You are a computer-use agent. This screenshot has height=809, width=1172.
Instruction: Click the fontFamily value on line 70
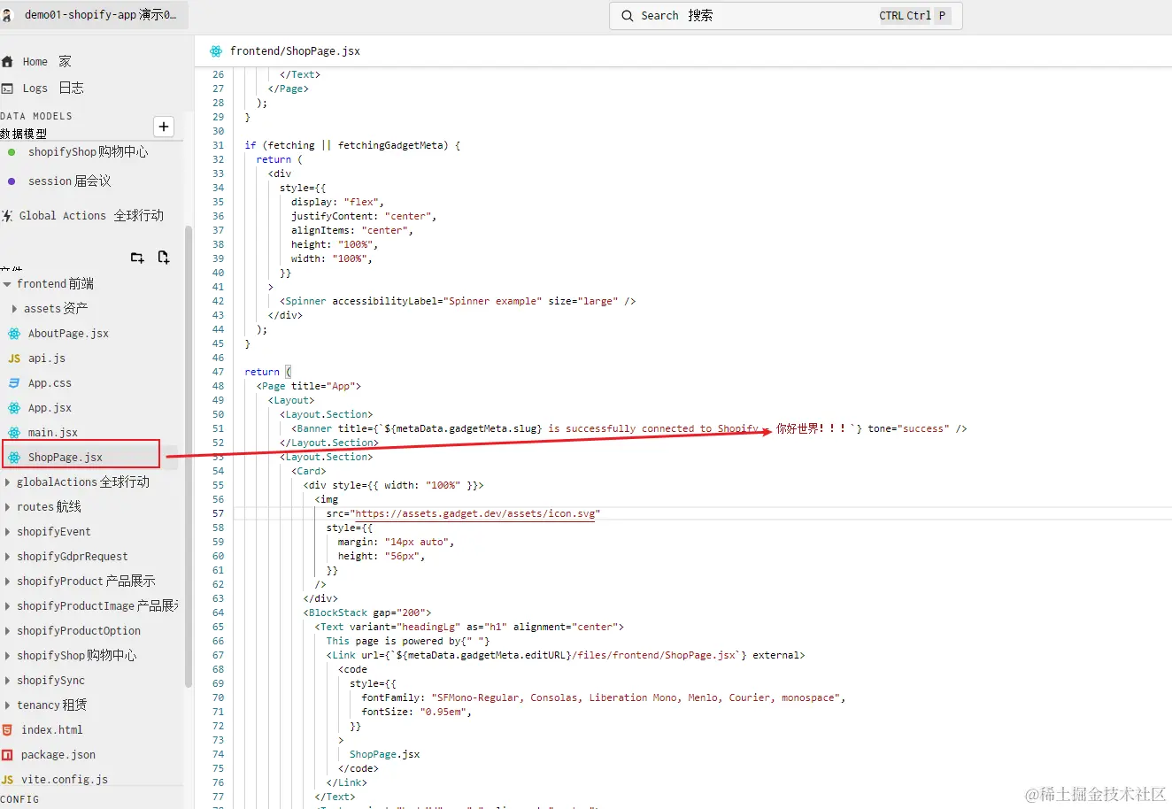635,697
